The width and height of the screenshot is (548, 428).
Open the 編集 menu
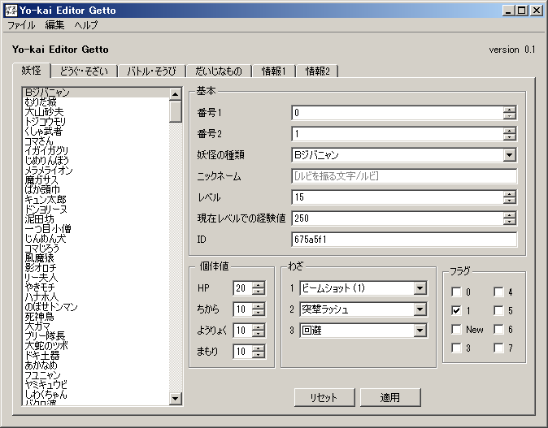tap(54, 25)
